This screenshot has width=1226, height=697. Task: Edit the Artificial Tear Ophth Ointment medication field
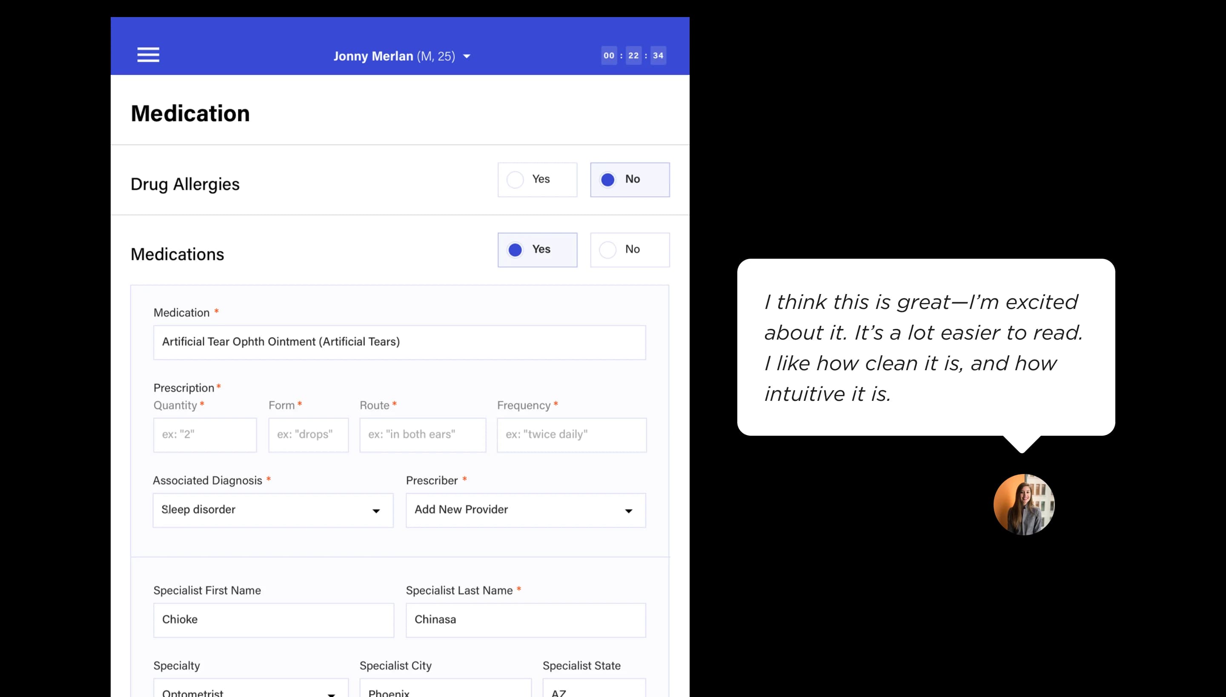click(399, 342)
